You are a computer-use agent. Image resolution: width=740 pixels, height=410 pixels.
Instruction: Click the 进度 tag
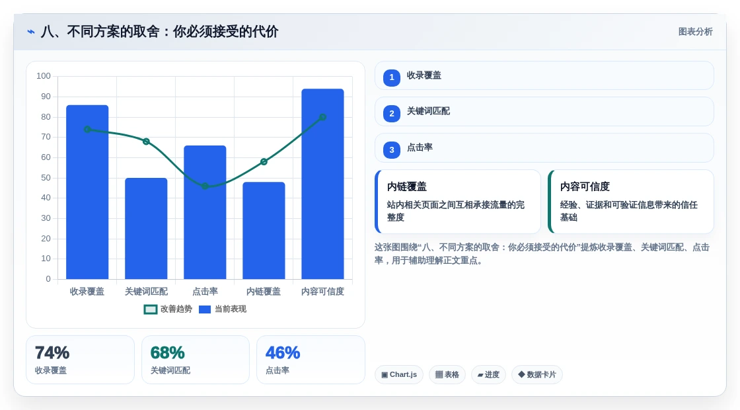[488, 374]
